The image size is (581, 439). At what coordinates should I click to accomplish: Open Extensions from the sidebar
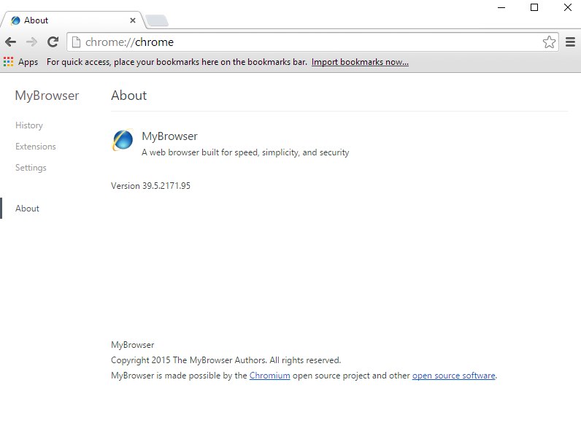point(36,147)
